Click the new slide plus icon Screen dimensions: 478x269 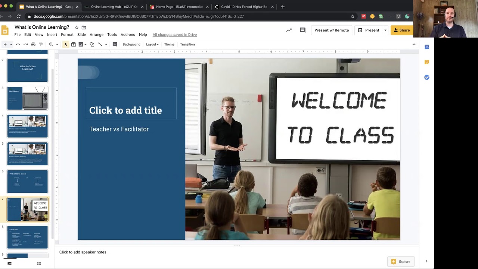[5, 44]
